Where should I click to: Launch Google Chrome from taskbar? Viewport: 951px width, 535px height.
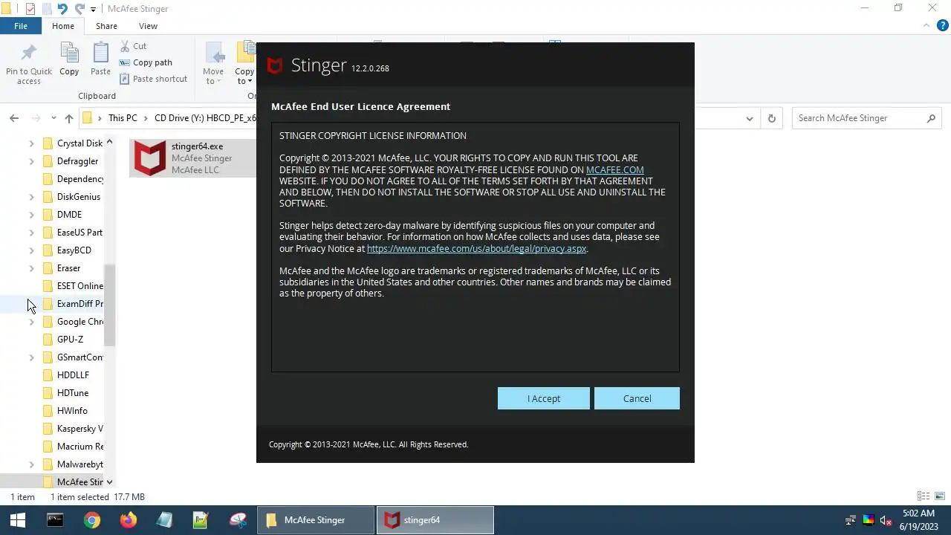point(91,520)
